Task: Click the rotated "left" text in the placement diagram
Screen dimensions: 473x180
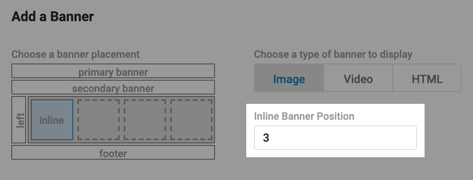Action: (20, 120)
